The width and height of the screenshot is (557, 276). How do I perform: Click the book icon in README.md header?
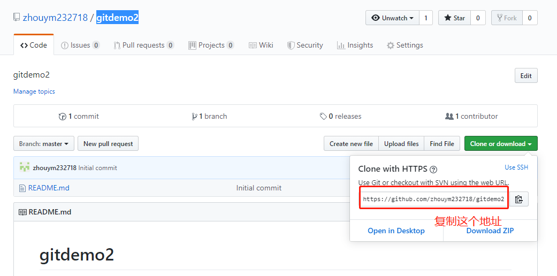tap(22, 212)
